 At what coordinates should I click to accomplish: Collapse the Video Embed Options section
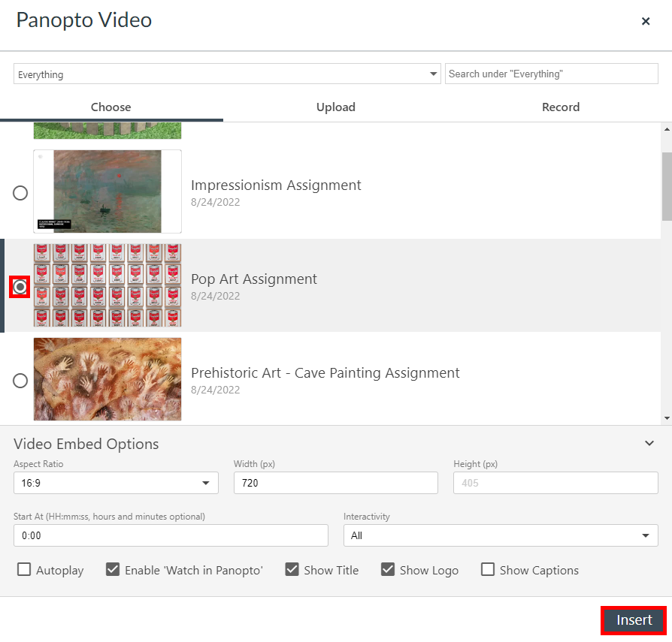pyautogui.click(x=649, y=443)
